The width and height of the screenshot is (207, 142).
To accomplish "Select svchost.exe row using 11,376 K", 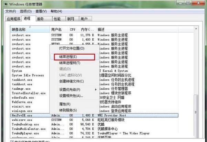I will [x=94, y=35].
